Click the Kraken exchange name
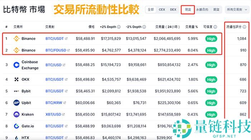 tap(28, 115)
